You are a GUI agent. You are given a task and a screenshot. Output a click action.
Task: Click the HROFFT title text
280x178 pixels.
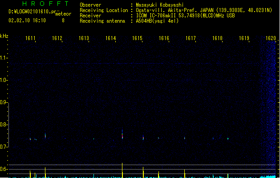coord(46,4)
